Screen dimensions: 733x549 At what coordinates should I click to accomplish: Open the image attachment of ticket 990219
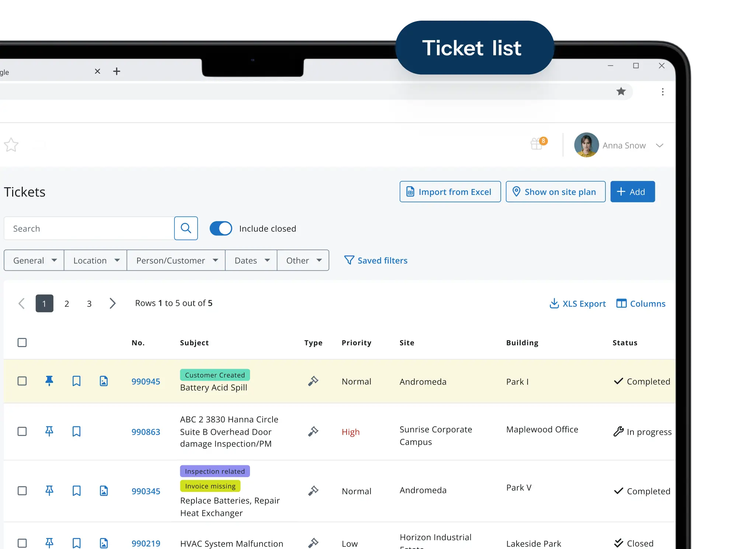tap(104, 543)
